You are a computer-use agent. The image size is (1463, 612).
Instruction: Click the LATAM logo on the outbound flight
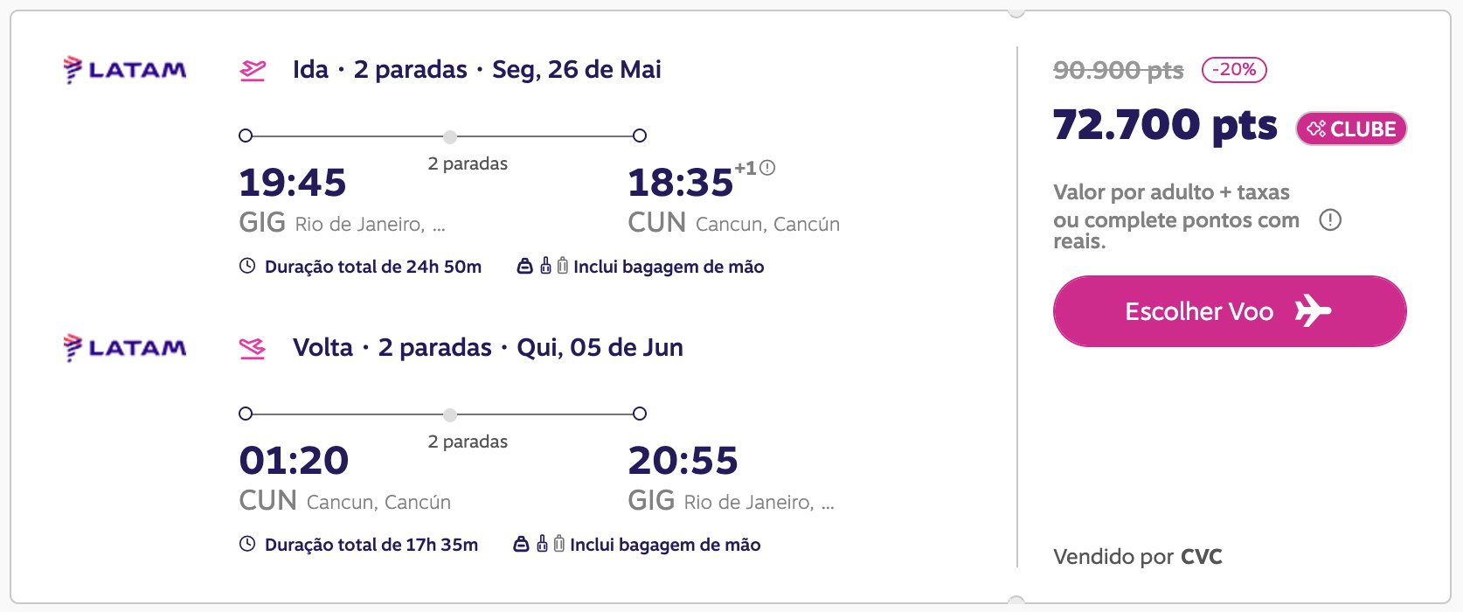pos(125,70)
